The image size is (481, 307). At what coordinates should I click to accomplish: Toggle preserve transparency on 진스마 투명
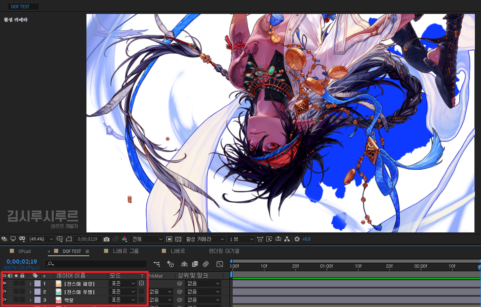click(x=141, y=292)
